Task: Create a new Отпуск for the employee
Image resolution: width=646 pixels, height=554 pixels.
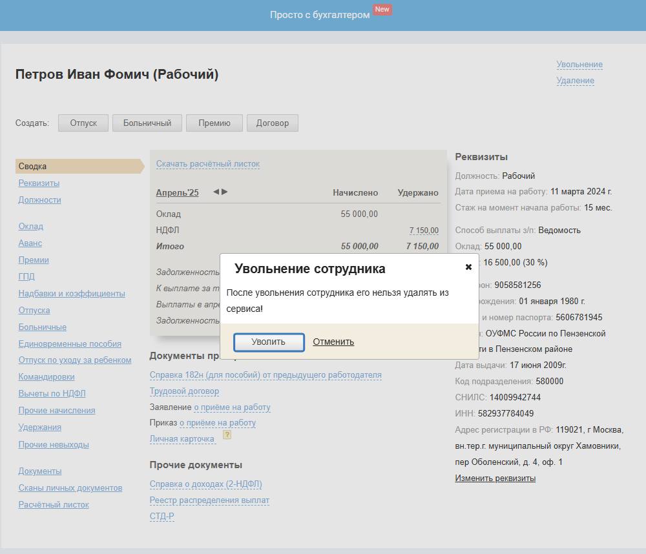Action: click(x=83, y=123)
